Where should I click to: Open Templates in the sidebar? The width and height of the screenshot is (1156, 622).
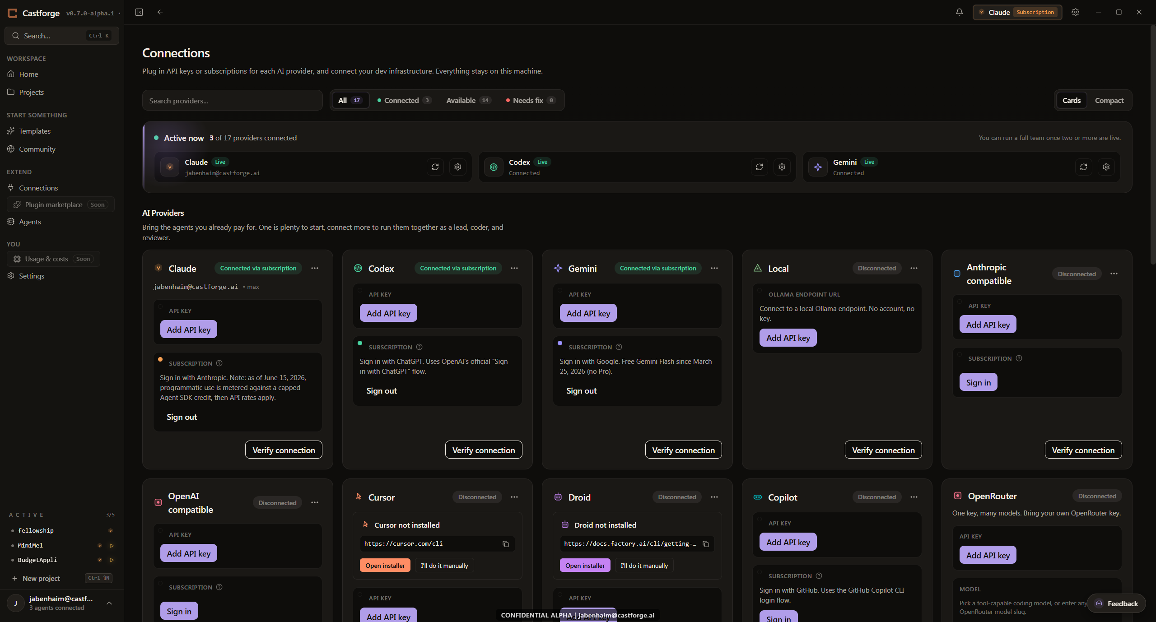(62, 131)
